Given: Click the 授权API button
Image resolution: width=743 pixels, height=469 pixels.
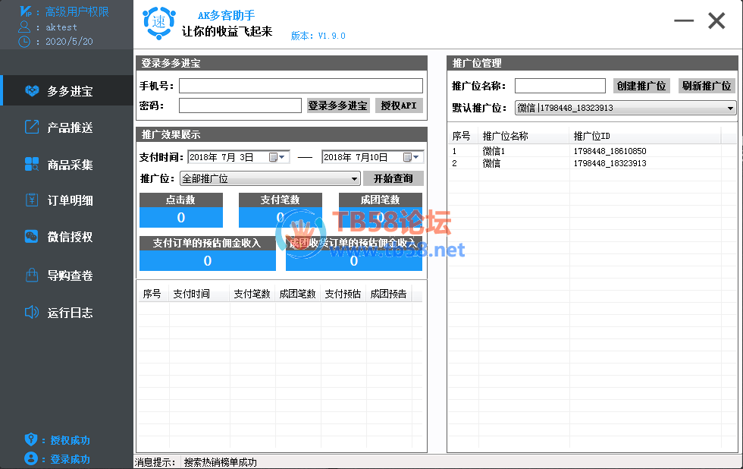Looking at the screenshot, I should point(399,105).
